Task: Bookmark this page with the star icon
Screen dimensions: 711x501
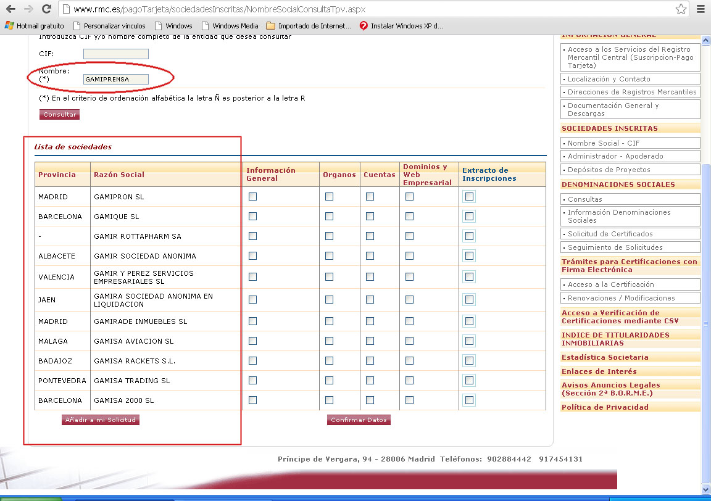Action: click(681, 9)
